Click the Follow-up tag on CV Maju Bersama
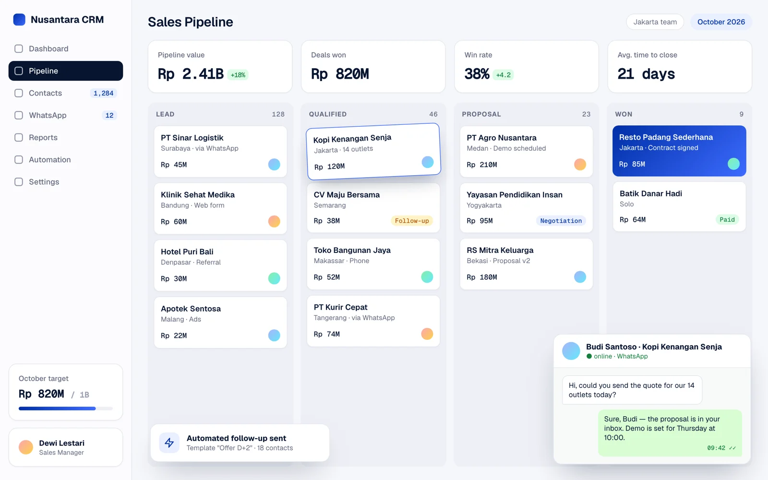Screen dimensions: 768x480 [x=412, y=221]
